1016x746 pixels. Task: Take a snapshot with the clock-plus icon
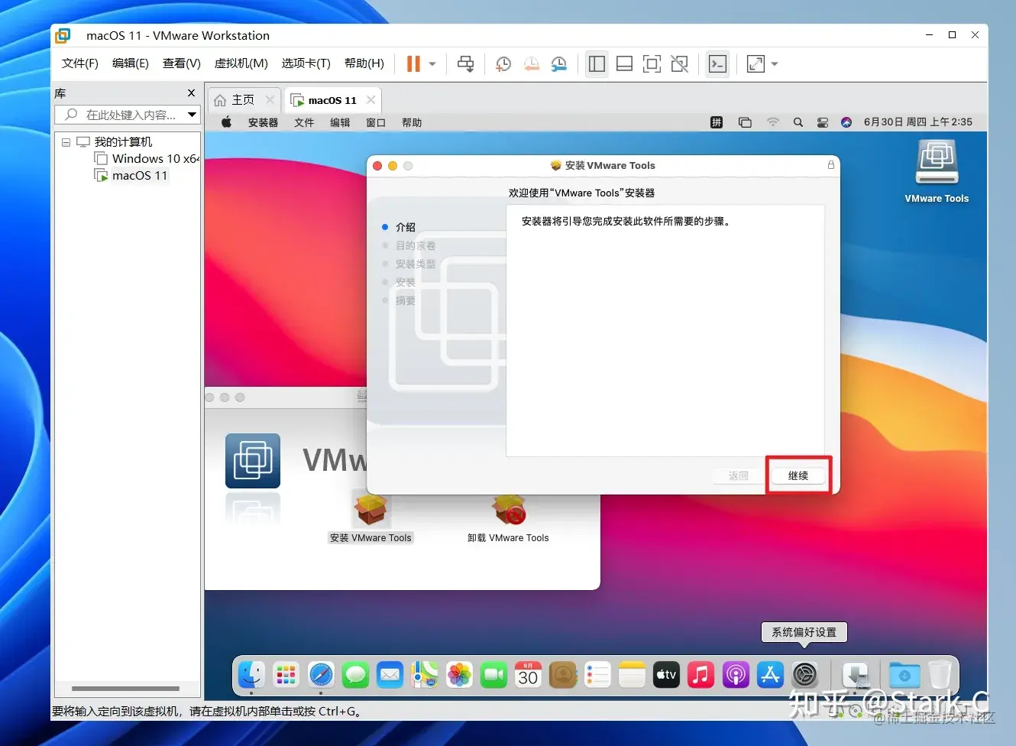[x=503, y=64]
